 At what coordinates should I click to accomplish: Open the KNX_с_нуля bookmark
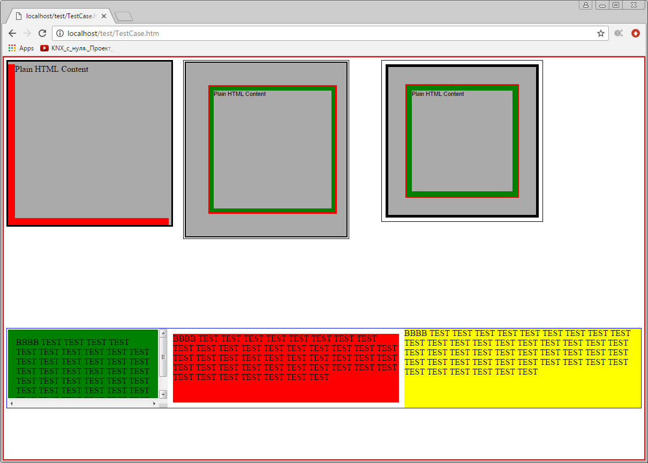tap(77, 48)
